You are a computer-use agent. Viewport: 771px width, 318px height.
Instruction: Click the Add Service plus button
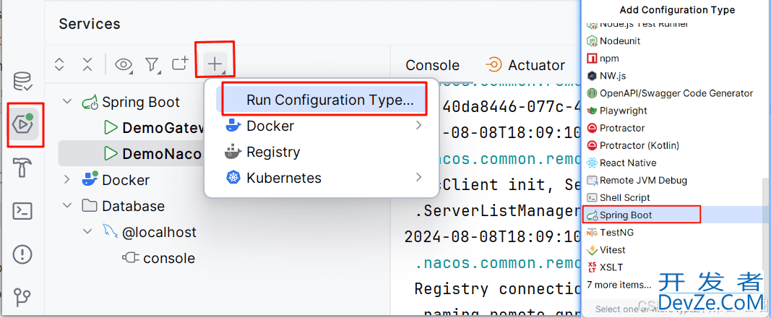point(215,64)
